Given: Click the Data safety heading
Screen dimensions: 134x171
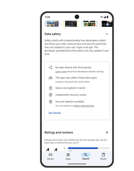Looking at the screenshot, I should pos(53,34).
